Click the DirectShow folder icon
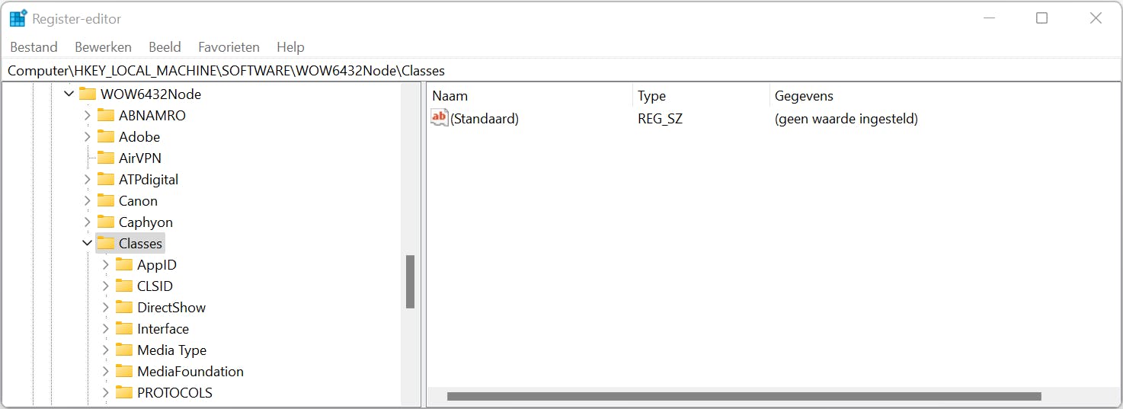This screenshot has width=1123, height=409. tap(124, 308)
